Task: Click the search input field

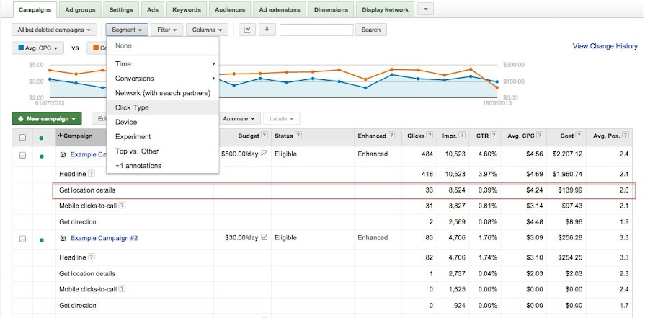Action: tap(316, 30)
